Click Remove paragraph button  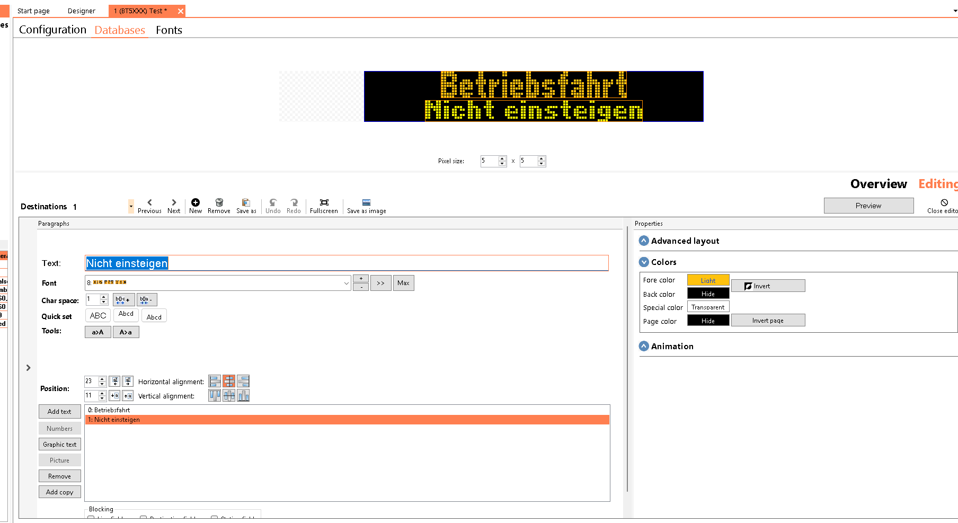click(59, 476)
